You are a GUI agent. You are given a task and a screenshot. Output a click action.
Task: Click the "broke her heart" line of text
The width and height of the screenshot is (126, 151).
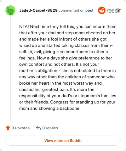[x=60, y=83]
